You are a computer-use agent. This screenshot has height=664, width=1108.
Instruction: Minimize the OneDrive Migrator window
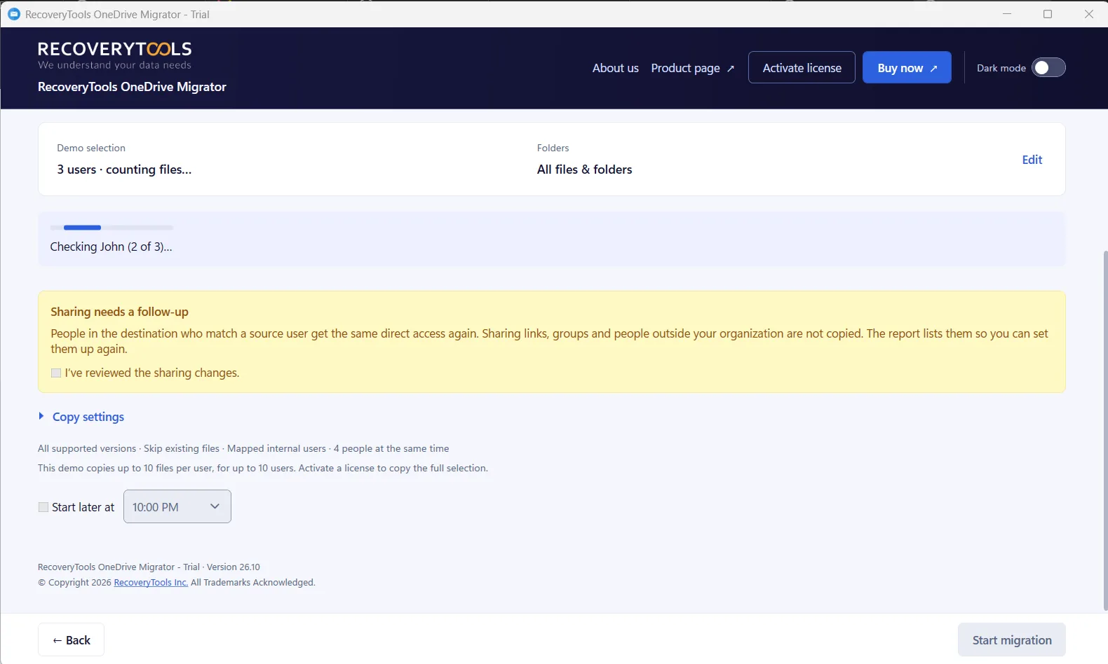pyautogui.click(x=1007, y=14)
